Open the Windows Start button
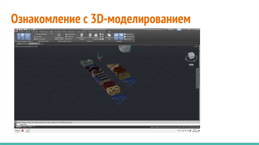This screenshot has height=145, width=259. pos(17,131)
